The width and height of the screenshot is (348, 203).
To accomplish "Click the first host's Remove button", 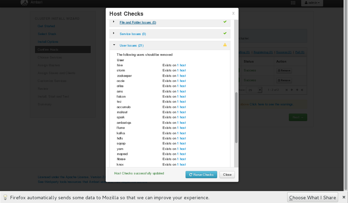I will pos(284,70).
